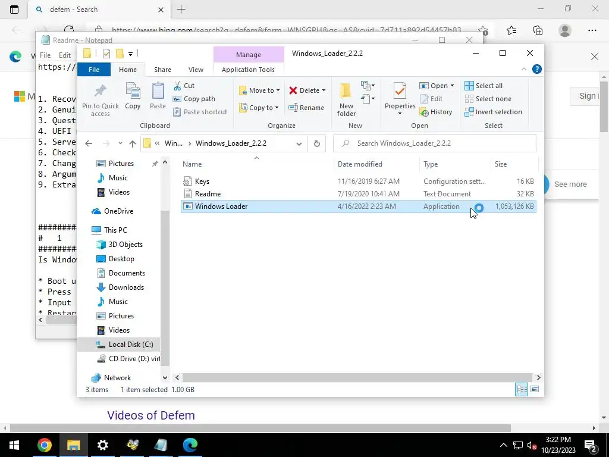Open Videos of Defem link
Screen dimensions: 609x457
151,415
